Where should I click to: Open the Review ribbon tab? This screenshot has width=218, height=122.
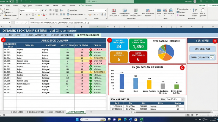coord(55,5)
